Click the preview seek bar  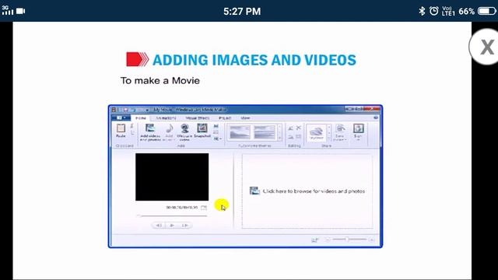coord(172,216)
